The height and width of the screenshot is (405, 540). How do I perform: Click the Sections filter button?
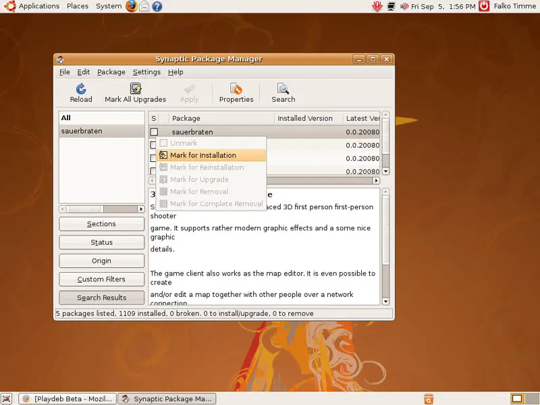[x=102, y=224]
